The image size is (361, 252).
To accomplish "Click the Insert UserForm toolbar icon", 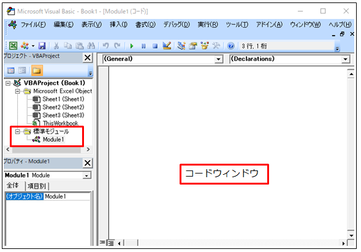I will point(25,46).
